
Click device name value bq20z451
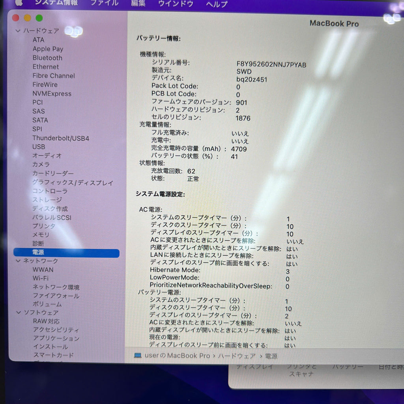(252, 79)
